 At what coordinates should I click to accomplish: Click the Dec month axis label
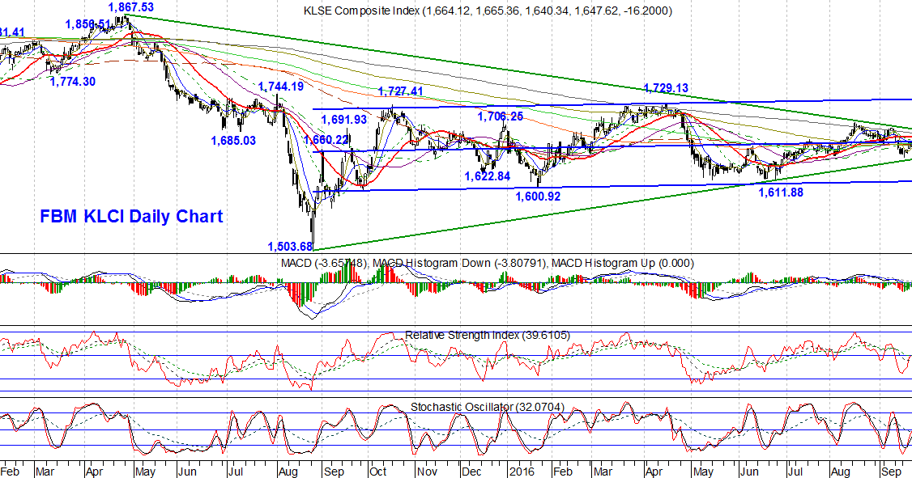point(471,471)
